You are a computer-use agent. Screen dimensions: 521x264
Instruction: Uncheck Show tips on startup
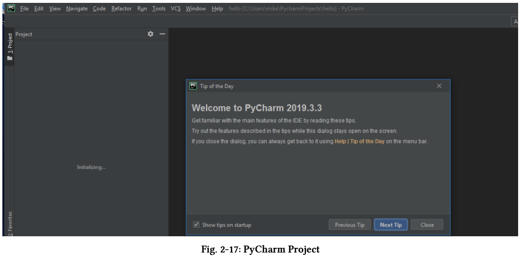coord(196,225)
